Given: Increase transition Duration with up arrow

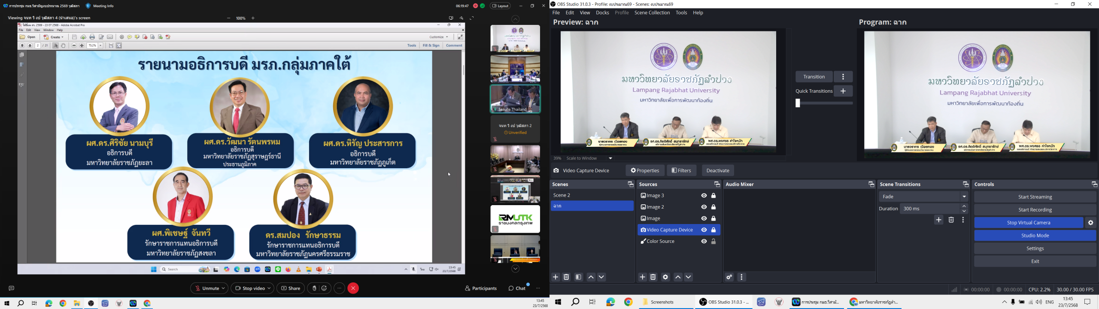Looking at the screenshot, I should (x=964, y=206).
